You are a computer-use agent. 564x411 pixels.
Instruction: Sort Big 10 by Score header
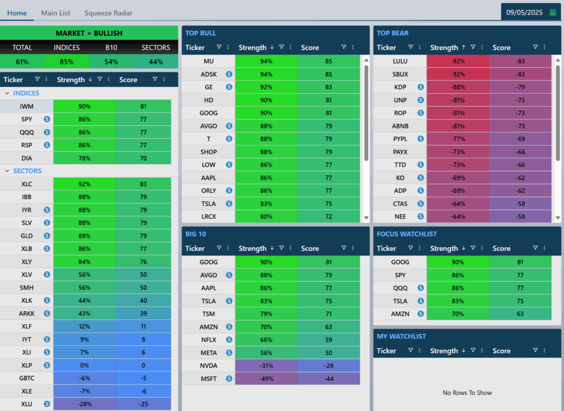click(310, 249)
